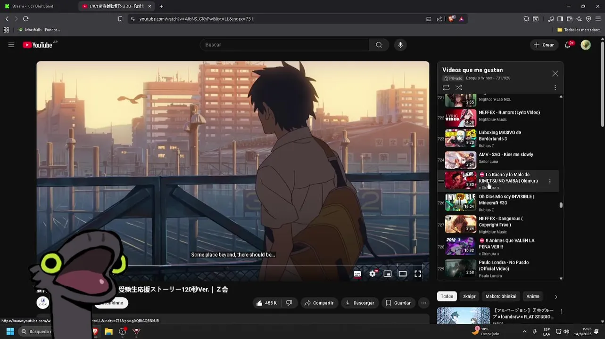Enter fullscreen video mode
Screen dimensions: 605x339
[x=418, y=274]
